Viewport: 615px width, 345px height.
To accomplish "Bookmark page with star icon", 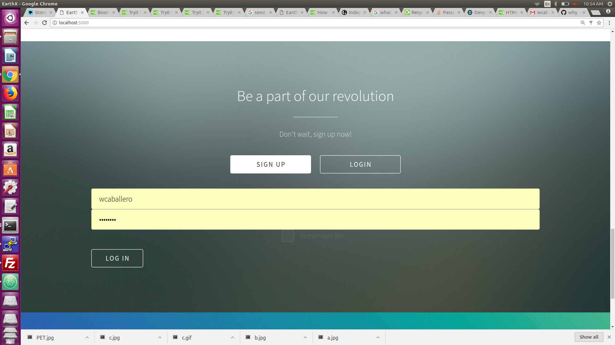I will click(599, 23).
